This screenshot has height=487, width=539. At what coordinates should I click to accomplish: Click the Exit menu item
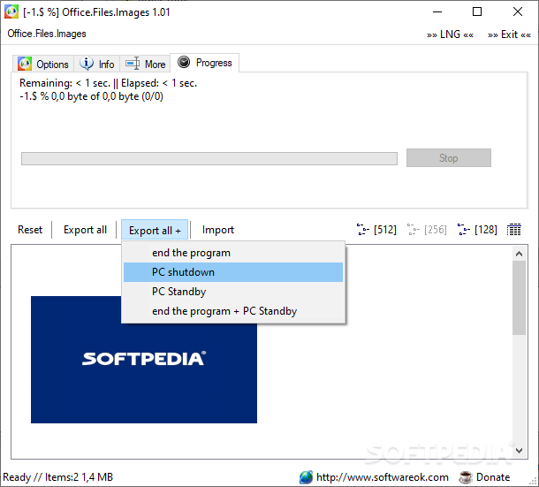pyautogui.click(x=509, y=34)
